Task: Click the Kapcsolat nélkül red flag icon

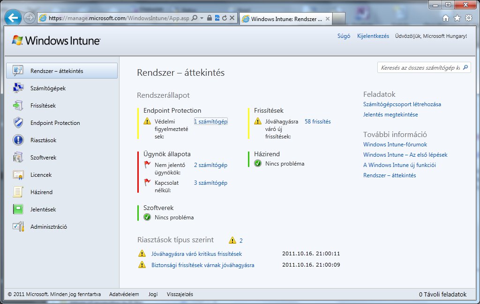Action: click(147, 182)
